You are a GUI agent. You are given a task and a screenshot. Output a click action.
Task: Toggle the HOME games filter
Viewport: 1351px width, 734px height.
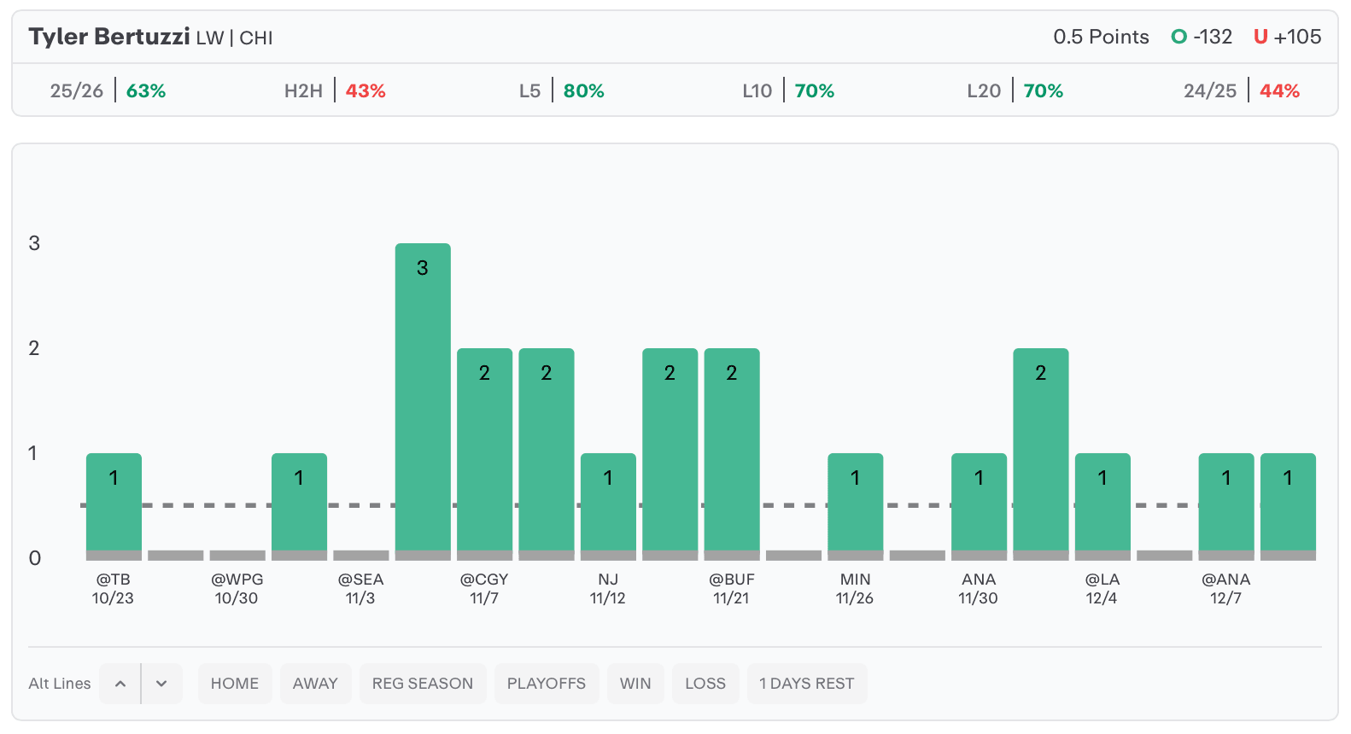235,684
